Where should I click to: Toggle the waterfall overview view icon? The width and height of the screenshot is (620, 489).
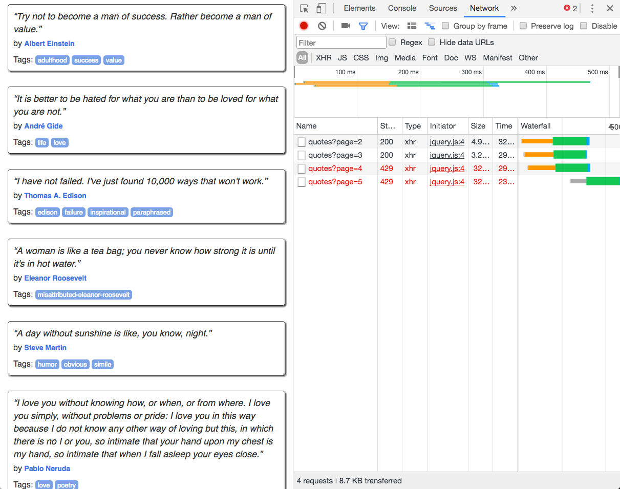(x=430, y=26)
